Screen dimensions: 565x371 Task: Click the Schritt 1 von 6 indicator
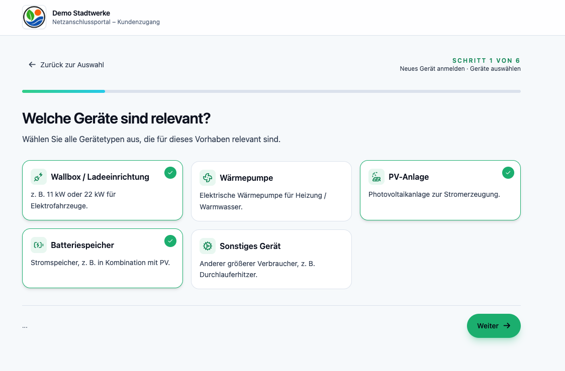pyautogui.click(x=486, y=61)
